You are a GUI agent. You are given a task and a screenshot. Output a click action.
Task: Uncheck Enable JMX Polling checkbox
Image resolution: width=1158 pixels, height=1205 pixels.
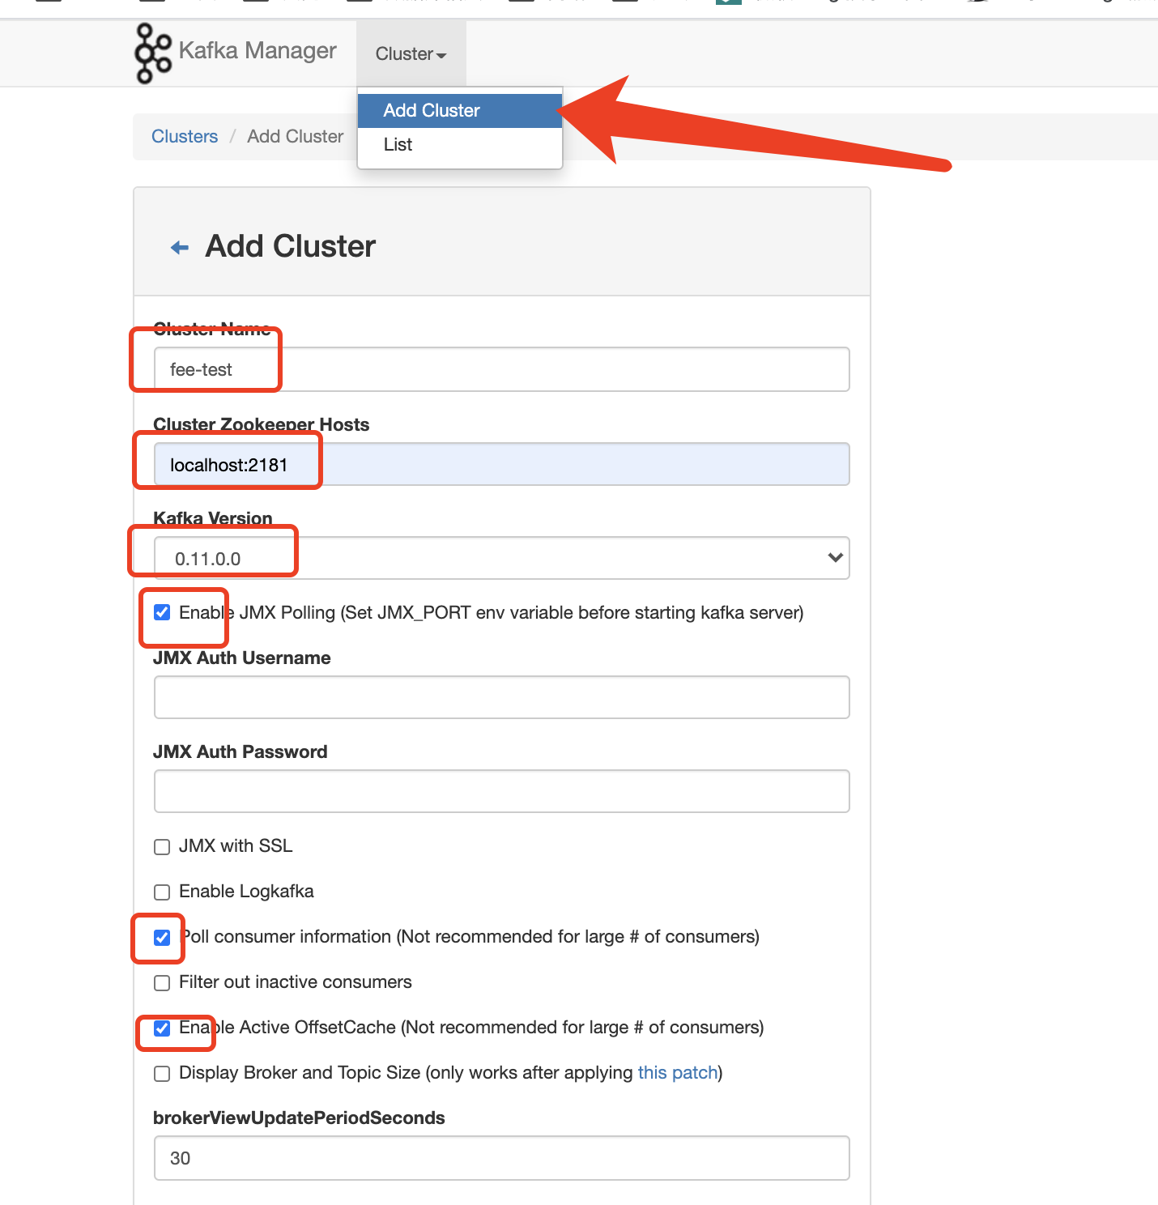[162, 612]
